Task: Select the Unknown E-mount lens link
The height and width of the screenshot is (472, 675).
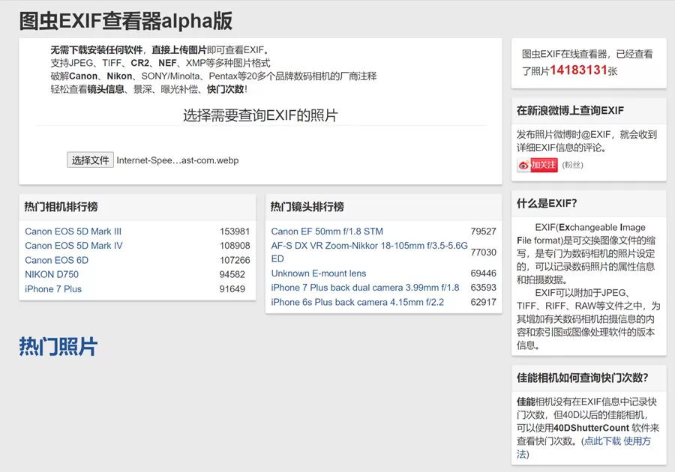Action: (319, 273)
